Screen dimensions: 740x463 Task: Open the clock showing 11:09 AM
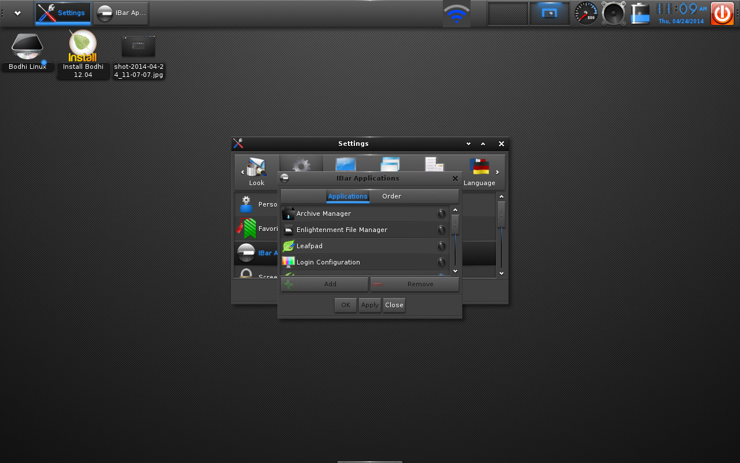pos(682,13)
